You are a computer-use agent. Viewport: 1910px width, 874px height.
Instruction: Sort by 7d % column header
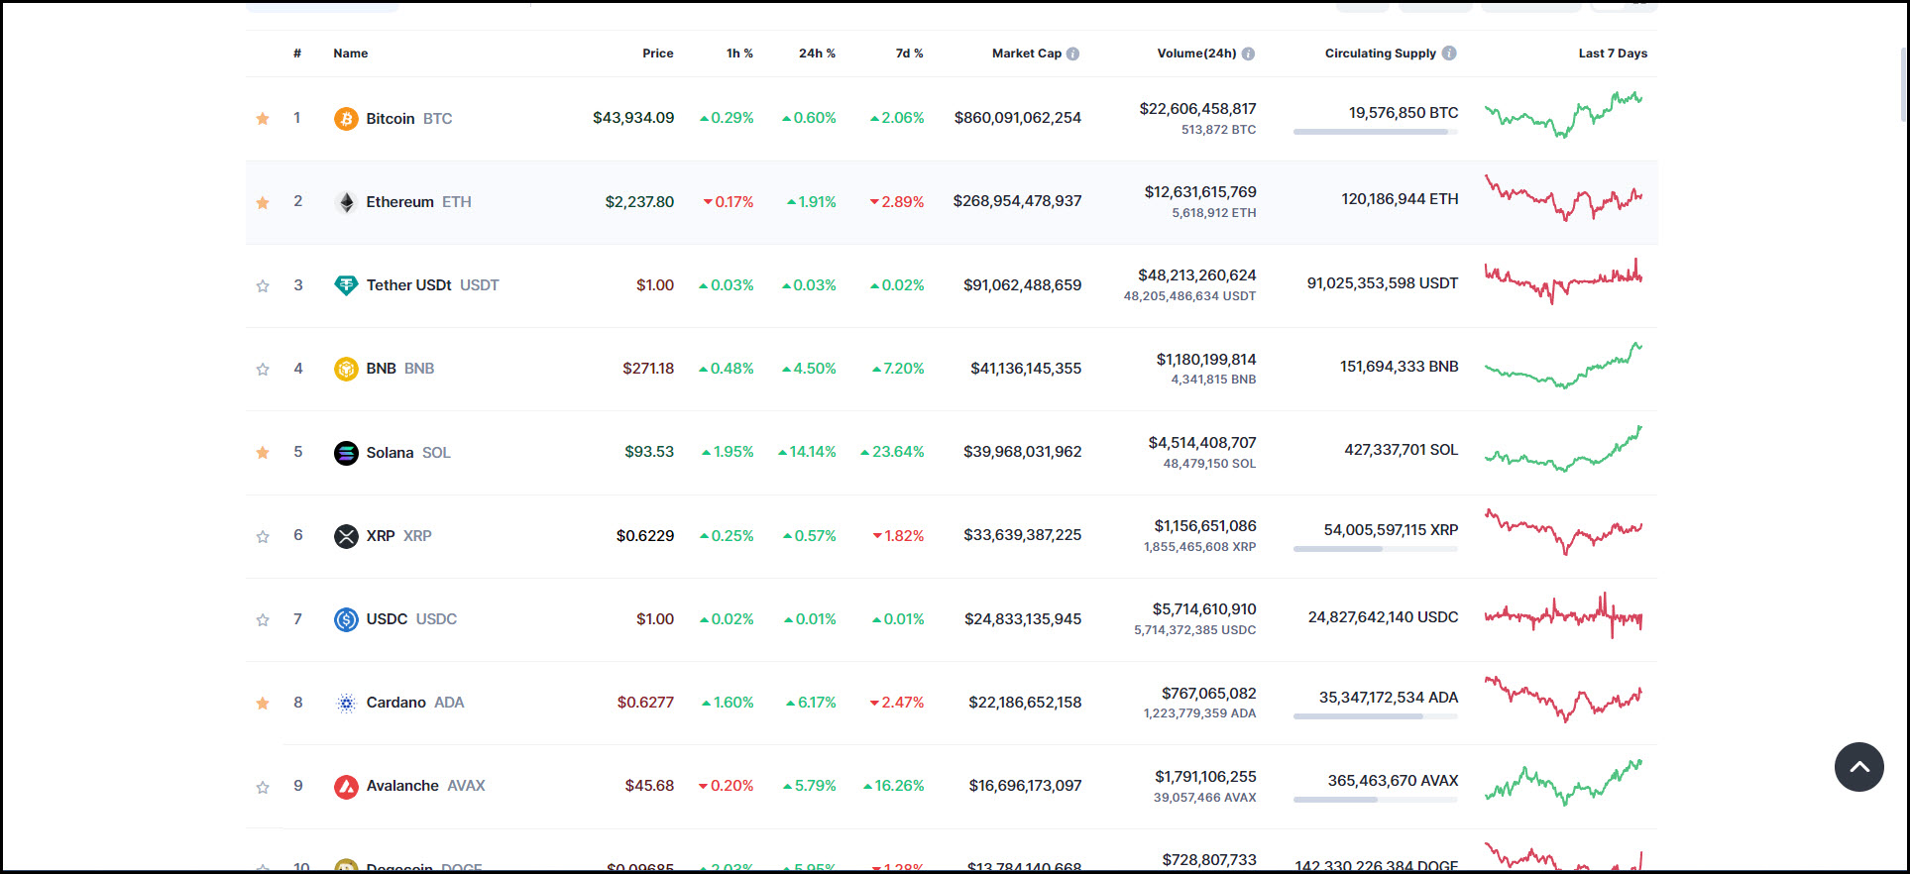(x=909, y=54)
